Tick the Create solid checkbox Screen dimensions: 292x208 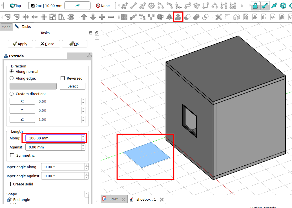pos(9,184)
